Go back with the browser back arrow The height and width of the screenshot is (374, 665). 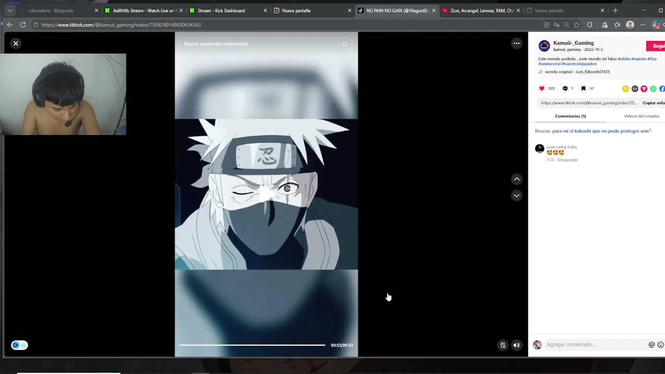pyautogui.click(x=9, y=25)
